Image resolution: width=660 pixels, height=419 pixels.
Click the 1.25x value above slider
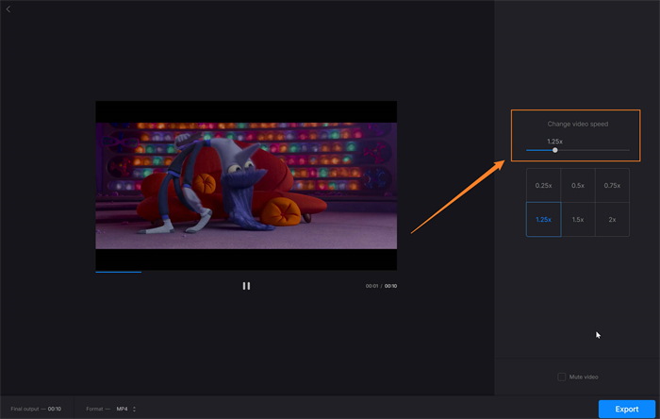coord(554,141)
